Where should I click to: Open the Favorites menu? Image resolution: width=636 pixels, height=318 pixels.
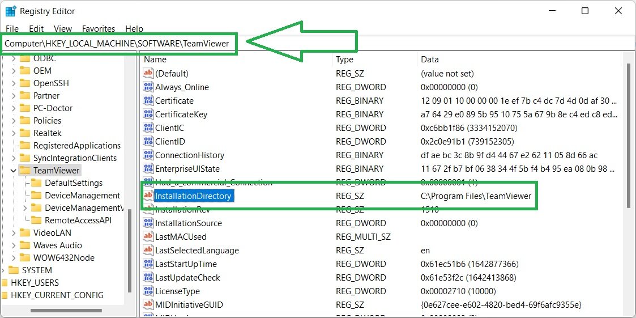click(99, 29)
